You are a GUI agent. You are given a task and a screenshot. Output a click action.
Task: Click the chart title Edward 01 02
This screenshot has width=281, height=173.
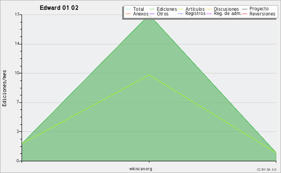pos(59,8)
